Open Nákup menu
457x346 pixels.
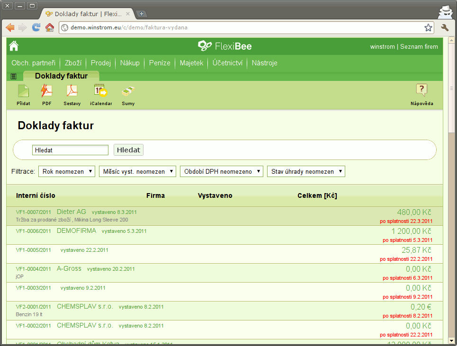coord(130,63)
